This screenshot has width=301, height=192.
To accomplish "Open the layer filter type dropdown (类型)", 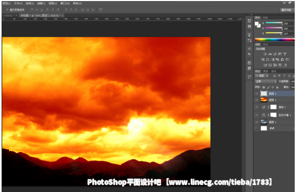I will click(262, 76).
